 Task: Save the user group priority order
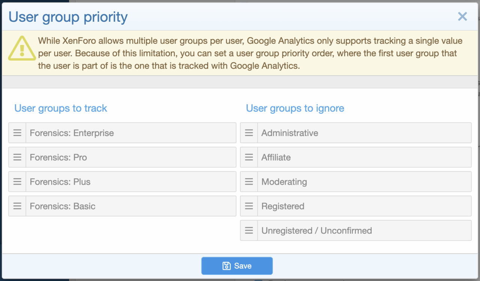point(237,266)
